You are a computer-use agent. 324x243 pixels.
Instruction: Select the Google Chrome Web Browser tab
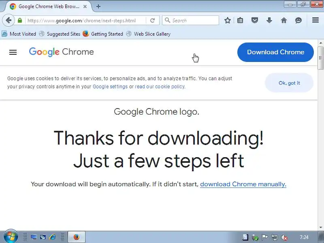(x=48, y=6)
